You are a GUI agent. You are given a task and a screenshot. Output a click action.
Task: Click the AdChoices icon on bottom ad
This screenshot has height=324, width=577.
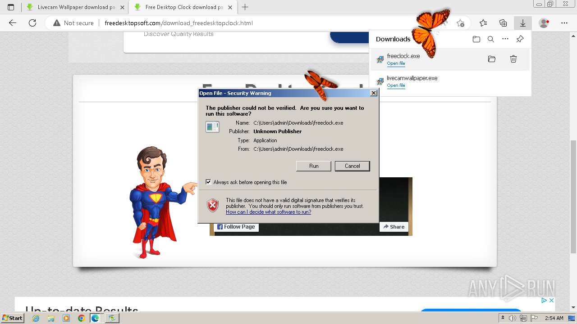[x=544, y=300]
